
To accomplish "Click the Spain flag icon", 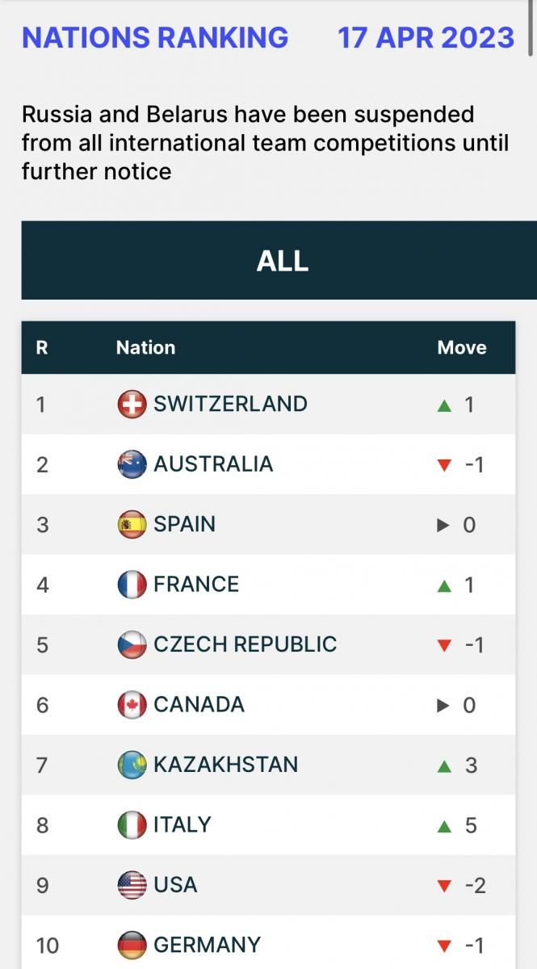I will 132,525.
